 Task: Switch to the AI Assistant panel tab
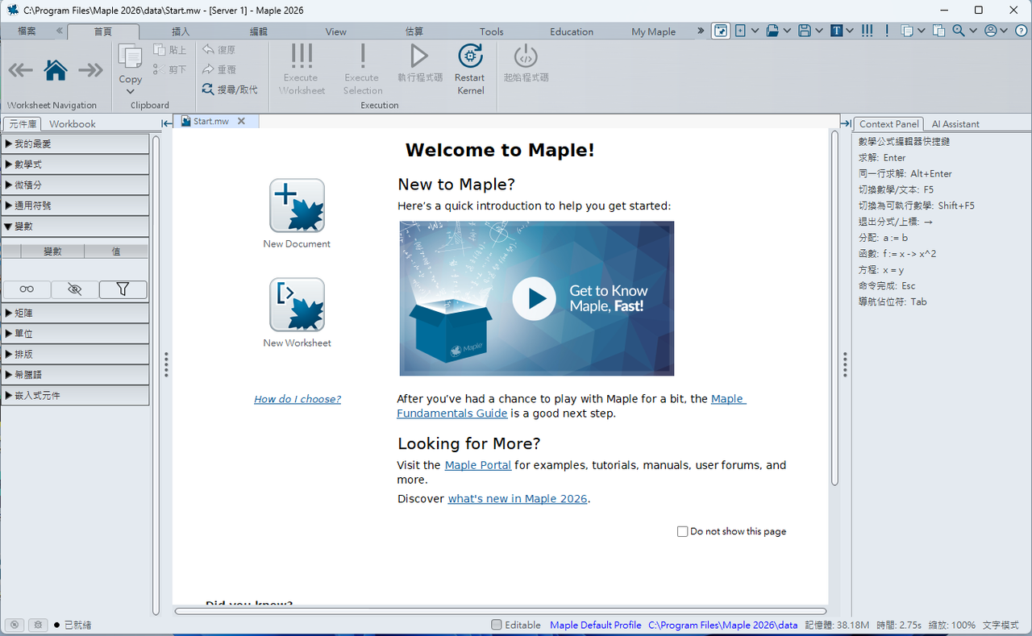(x=955, y=124)
